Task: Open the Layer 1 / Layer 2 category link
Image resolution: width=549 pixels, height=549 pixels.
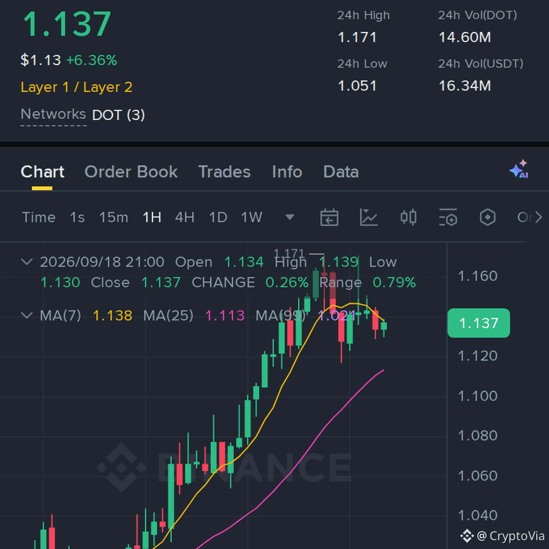Action: tap(76, 87)
